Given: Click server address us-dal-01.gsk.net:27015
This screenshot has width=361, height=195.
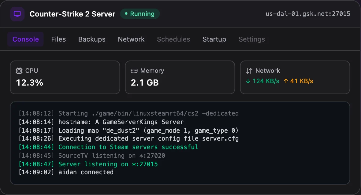Looking at the screenshot, I should (308, 14).
